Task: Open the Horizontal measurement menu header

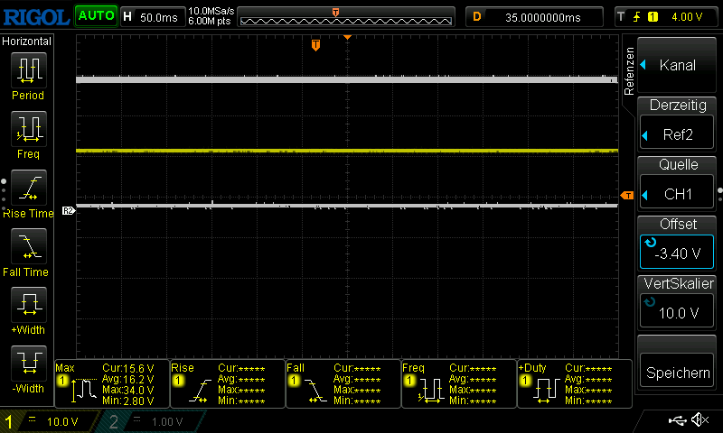Action: pos(28,41)
